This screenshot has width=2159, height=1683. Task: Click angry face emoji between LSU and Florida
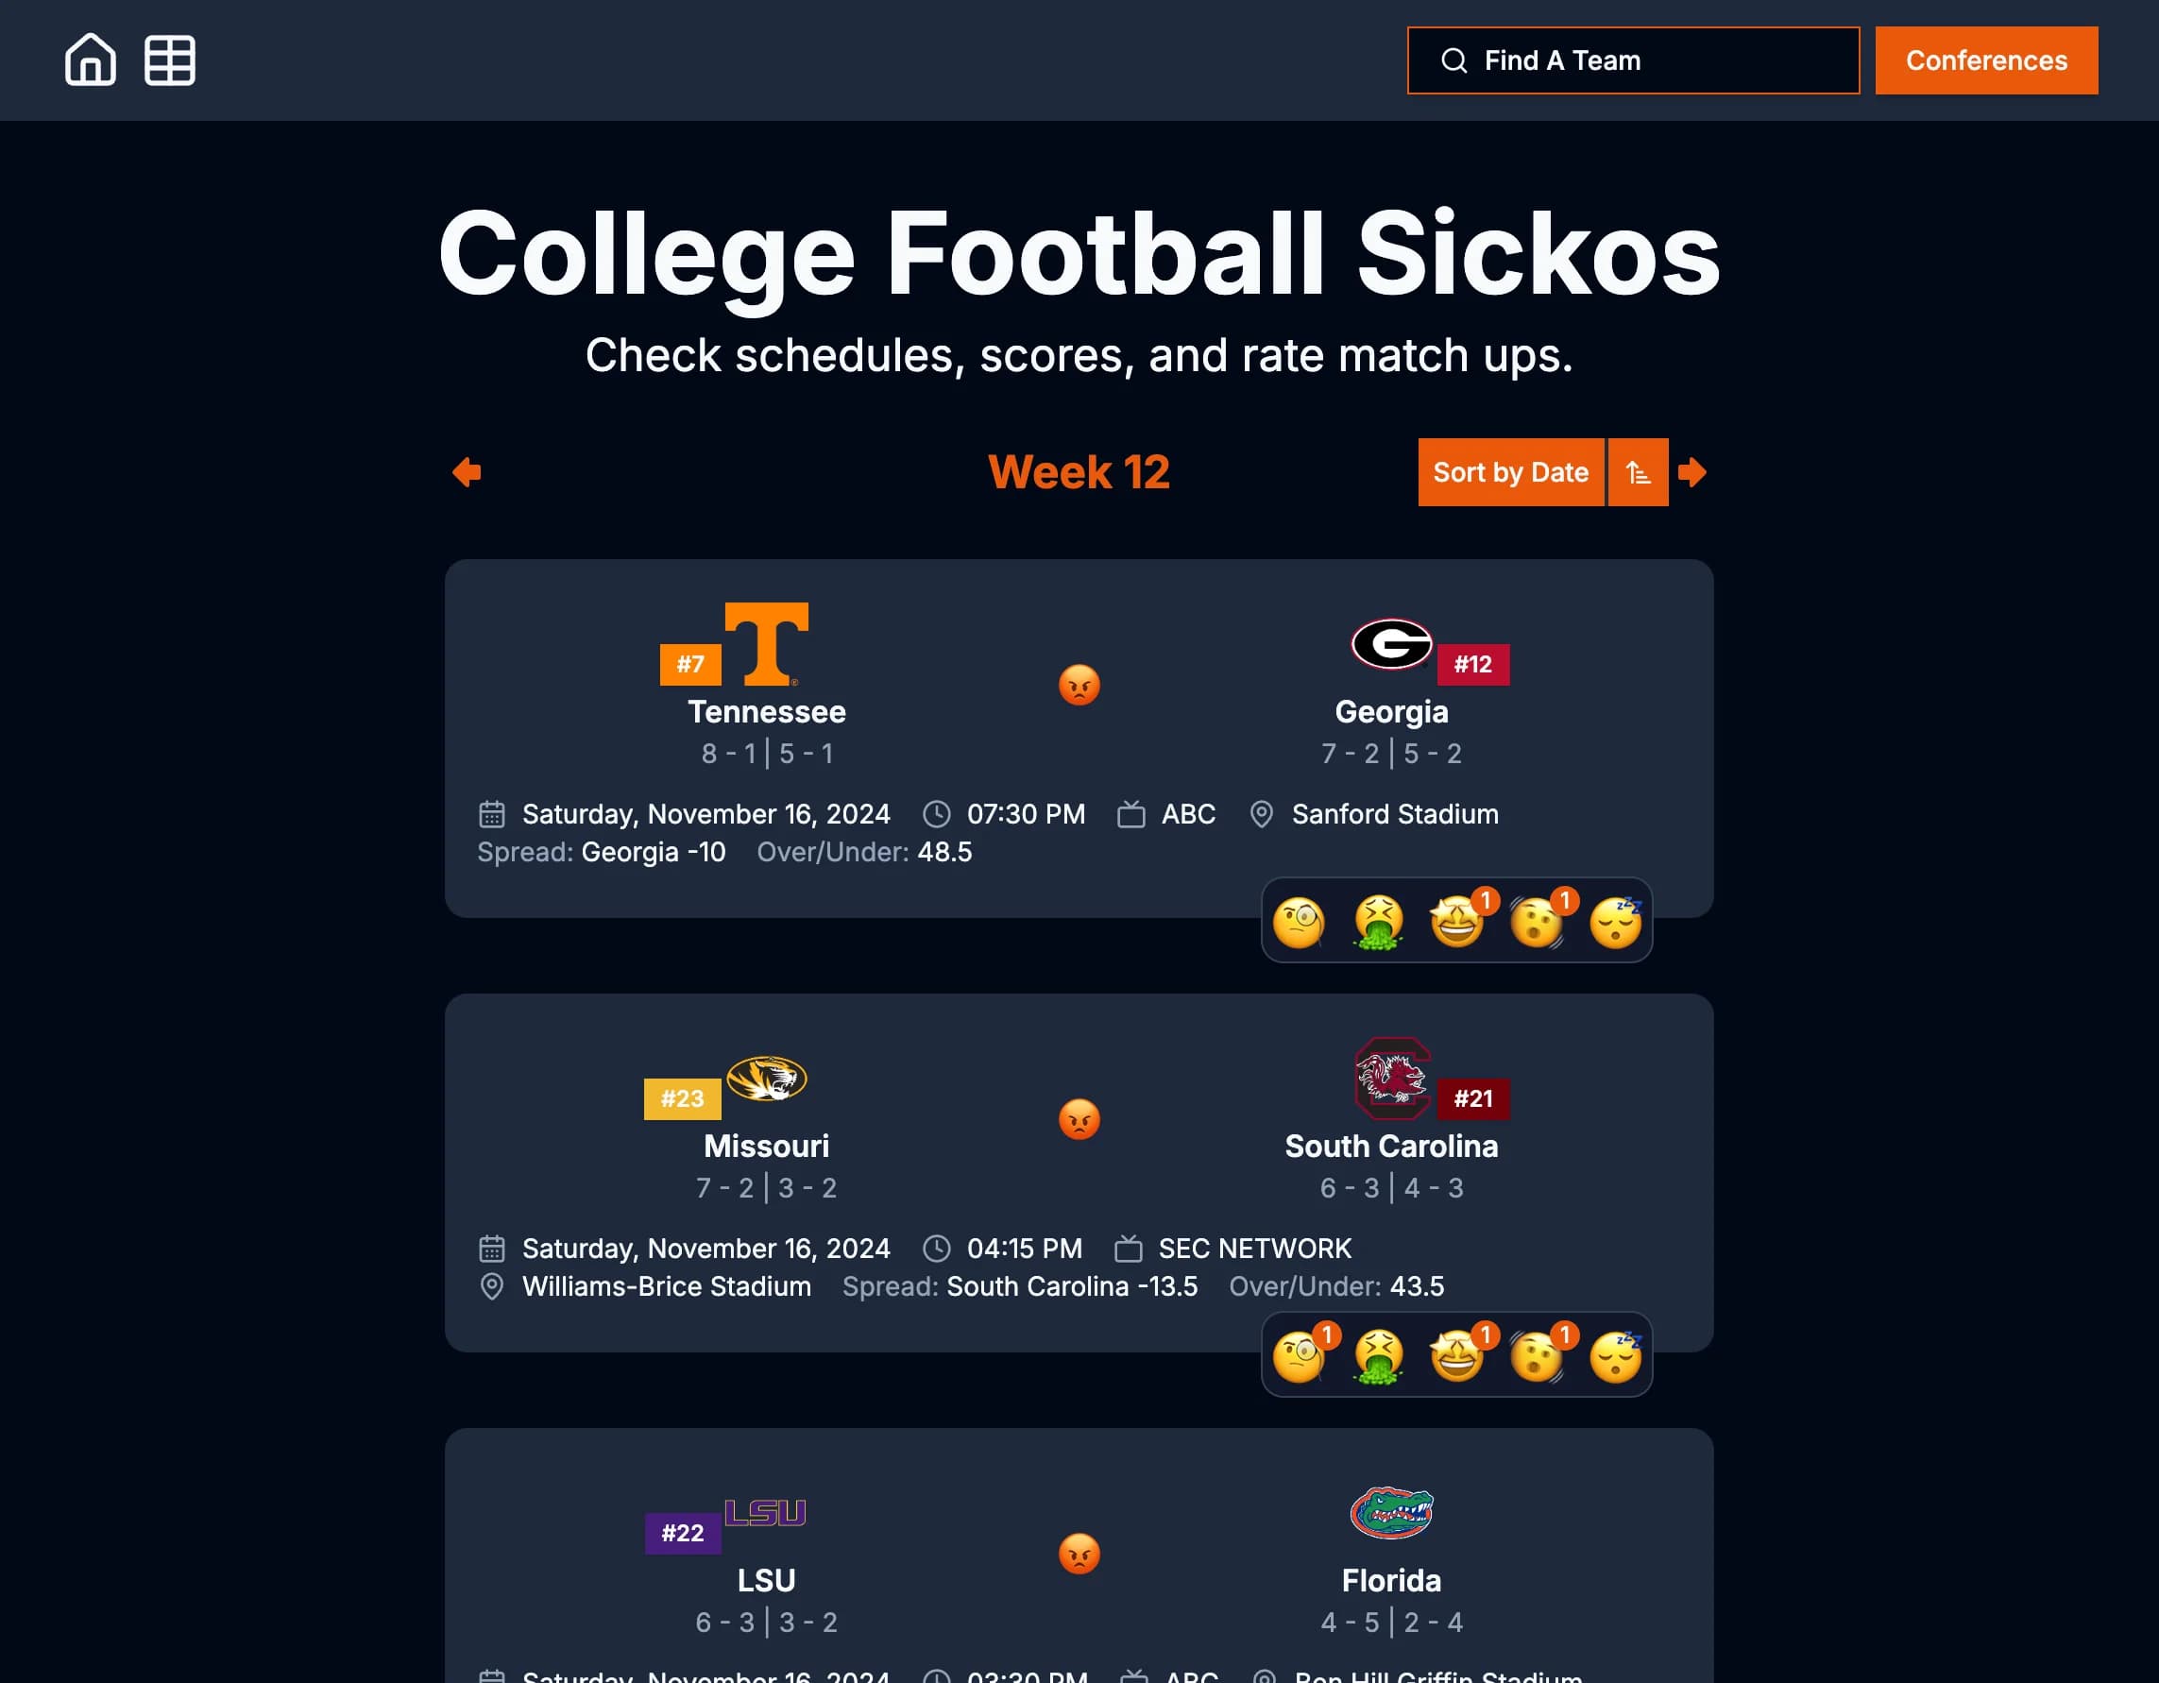pyautogui.click(x=1079, y=1554)
